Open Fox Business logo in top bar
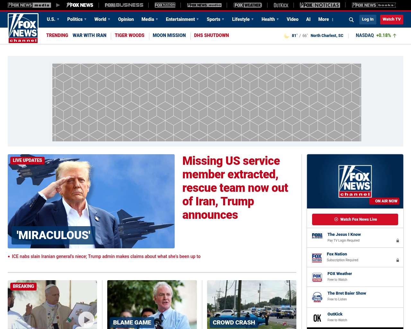The width and height of the screenshot is (411, 329). point(124,5)
